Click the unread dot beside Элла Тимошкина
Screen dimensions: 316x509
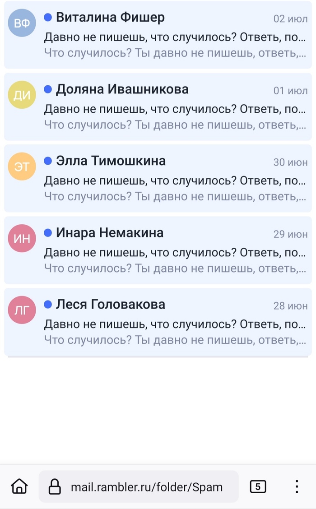click(x=48, y=161)
